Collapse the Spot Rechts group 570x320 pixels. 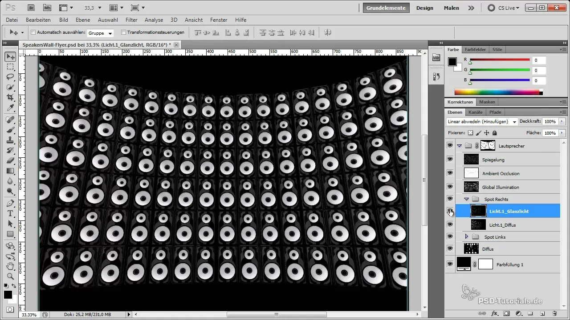[467, 199]
